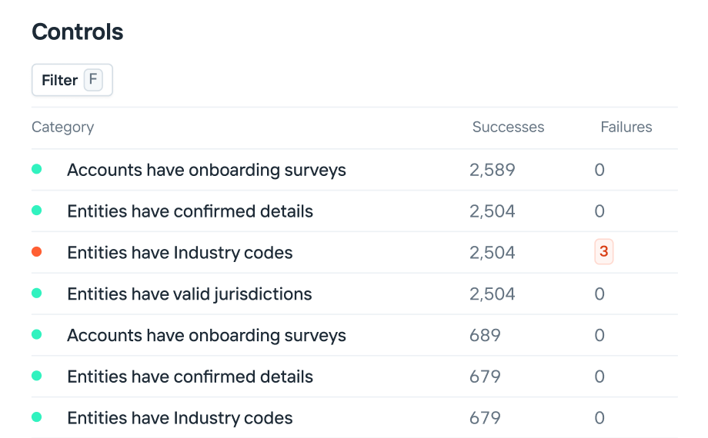Sort by the Failures column header
The width and height of the screenshot is (708, 438).
coord(626,128)
